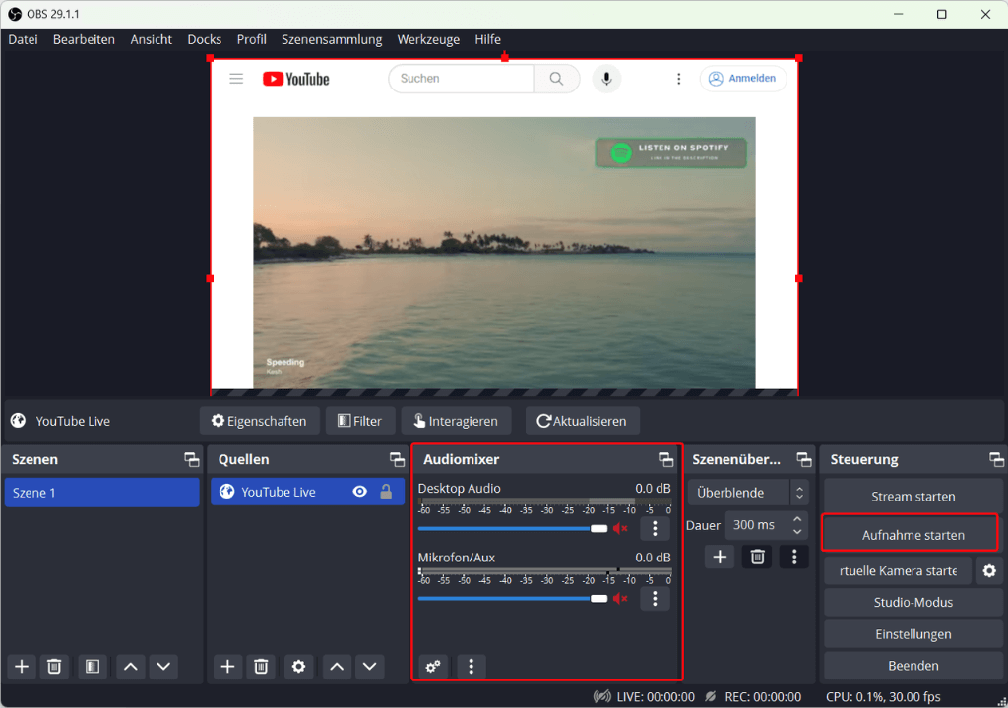The image size is (1008, 708).
Task: Click the Eigenschaften button
Action: click(259, 421)
